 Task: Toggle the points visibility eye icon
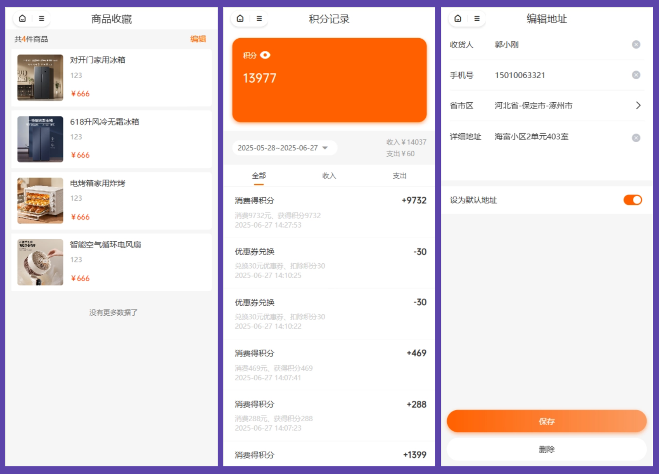tap(265, 55)
